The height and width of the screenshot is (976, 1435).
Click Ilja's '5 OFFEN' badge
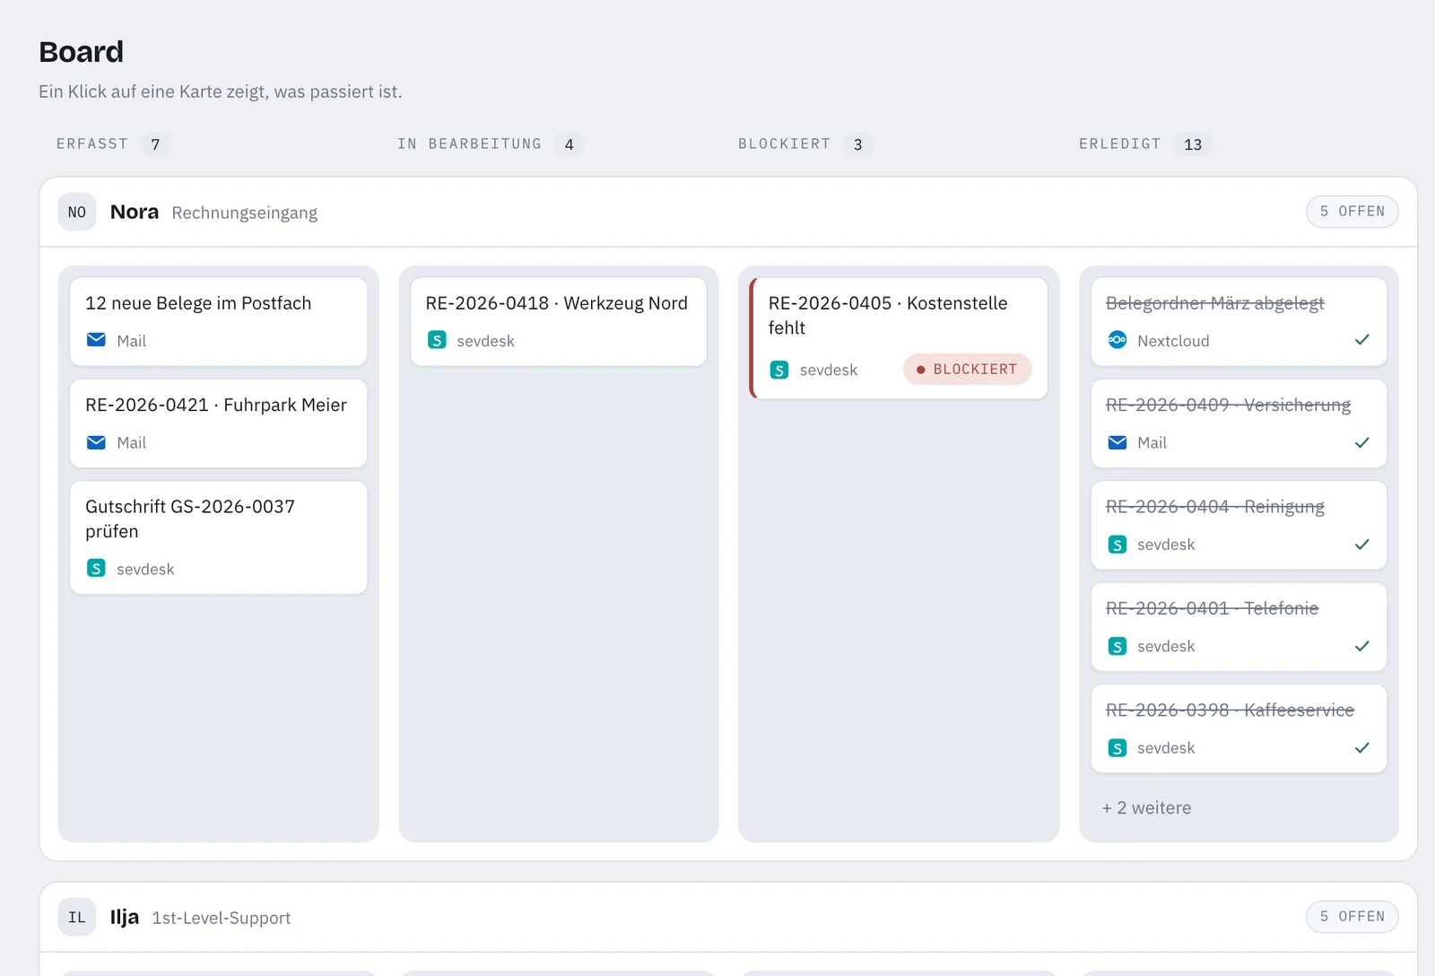click(x=1352, y=917)
